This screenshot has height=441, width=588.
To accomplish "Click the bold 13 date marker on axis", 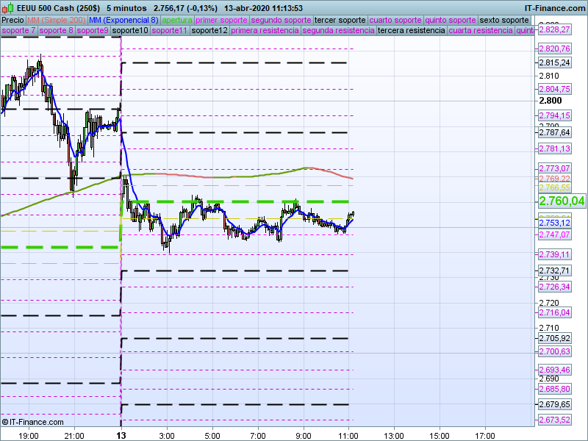I will click(121, 436).
